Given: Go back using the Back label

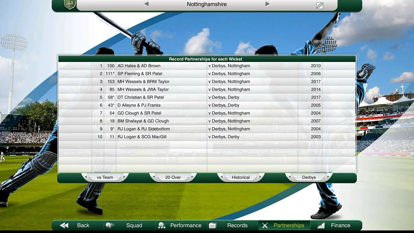Looking at the screenshot, I should click(83, 225).
